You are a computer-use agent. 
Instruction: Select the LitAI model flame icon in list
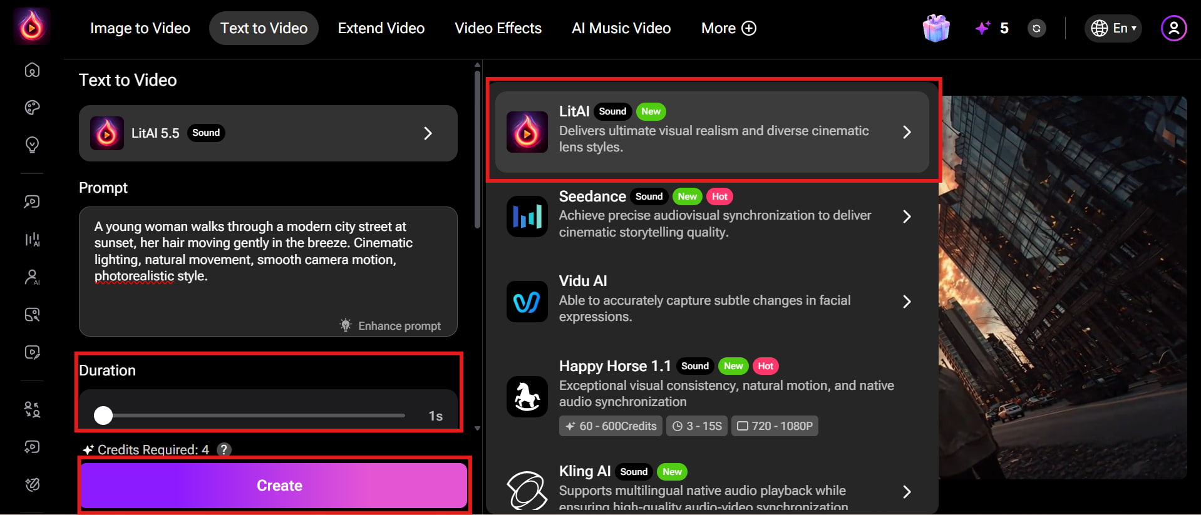point(527,132)
